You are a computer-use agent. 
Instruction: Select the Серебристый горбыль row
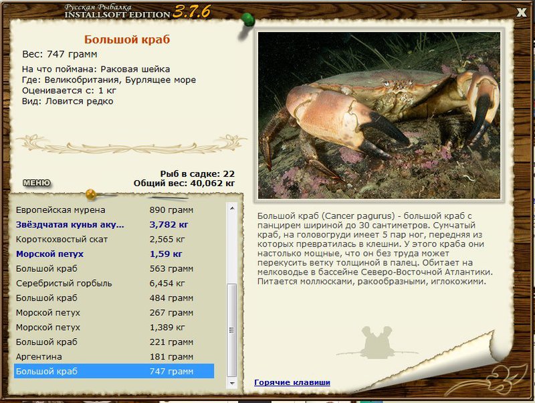click(114, 283)
